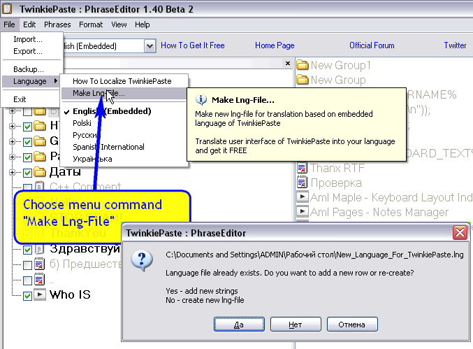Click the Aml Pages play icon
The width and height of the screenshot is (473, 349).
click(303, 211)
